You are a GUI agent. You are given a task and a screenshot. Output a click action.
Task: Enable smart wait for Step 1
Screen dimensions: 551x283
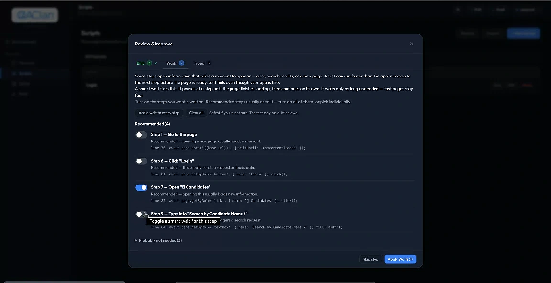[x=141, y=135]
